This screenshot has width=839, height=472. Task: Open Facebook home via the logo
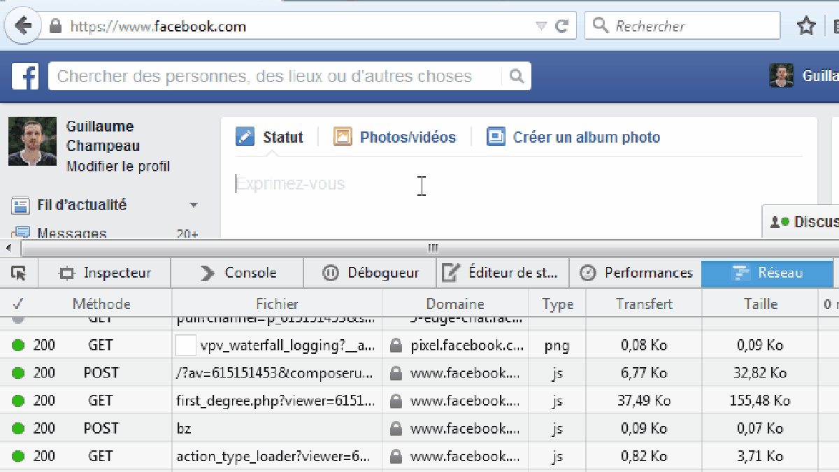[25, 76]
